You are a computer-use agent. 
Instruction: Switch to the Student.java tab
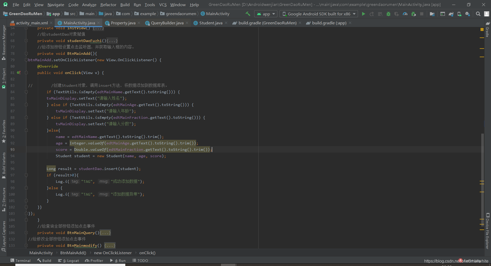[211, 23]
